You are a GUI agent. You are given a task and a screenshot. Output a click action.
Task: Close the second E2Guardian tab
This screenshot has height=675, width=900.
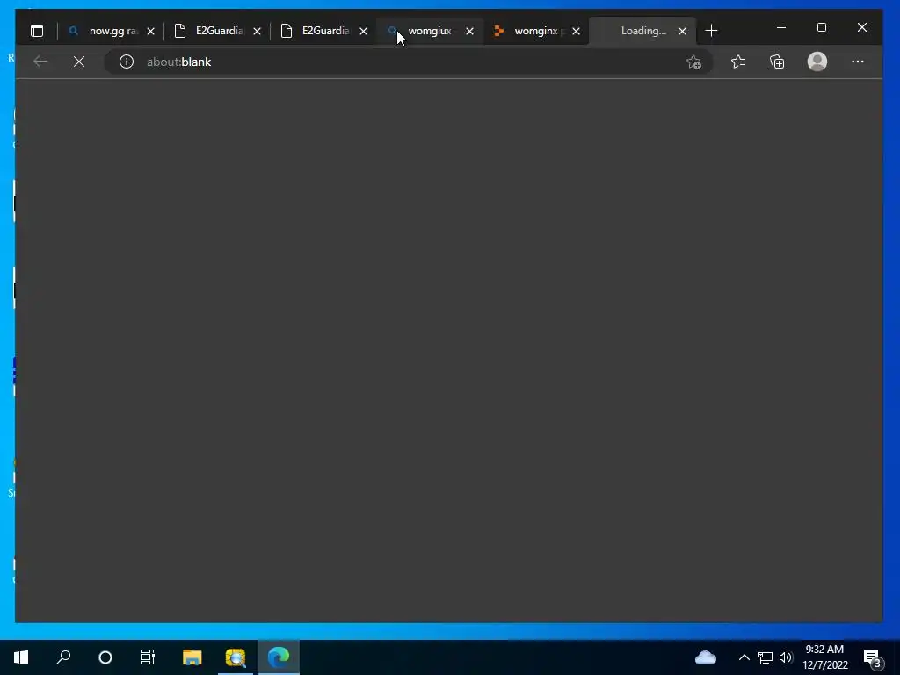[363, 31]
